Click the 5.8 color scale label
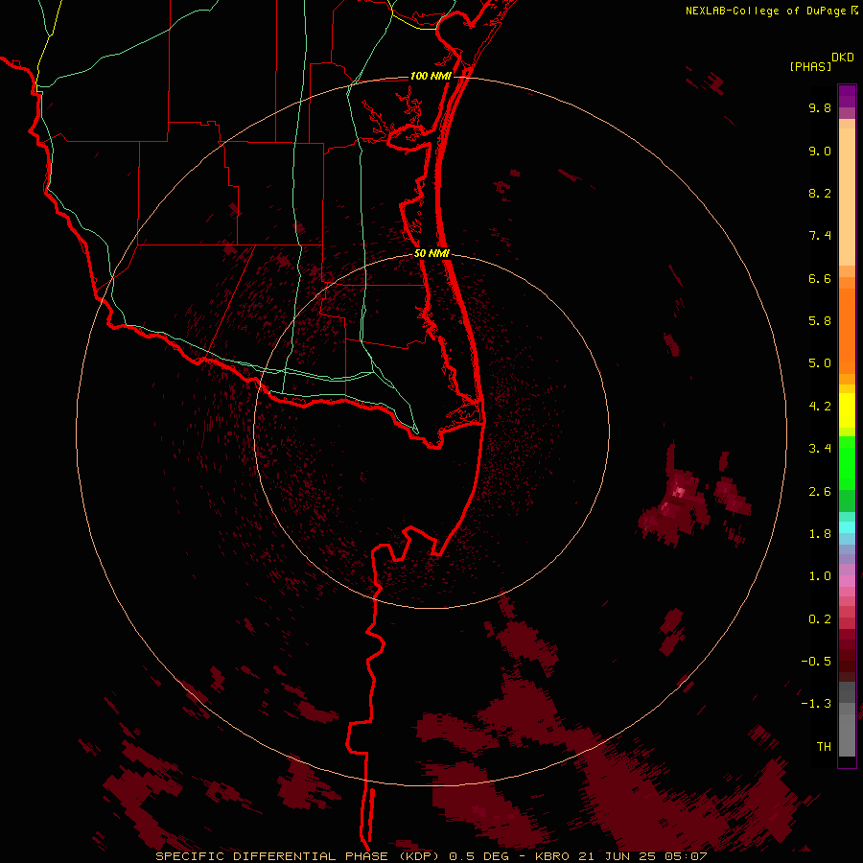863x863 pixels. click(820, 321)
